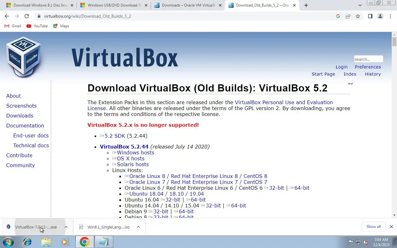The image size is (397, 248).
Task: Expand options for Win8.1 iso download
Action: [x=138, y=227]
